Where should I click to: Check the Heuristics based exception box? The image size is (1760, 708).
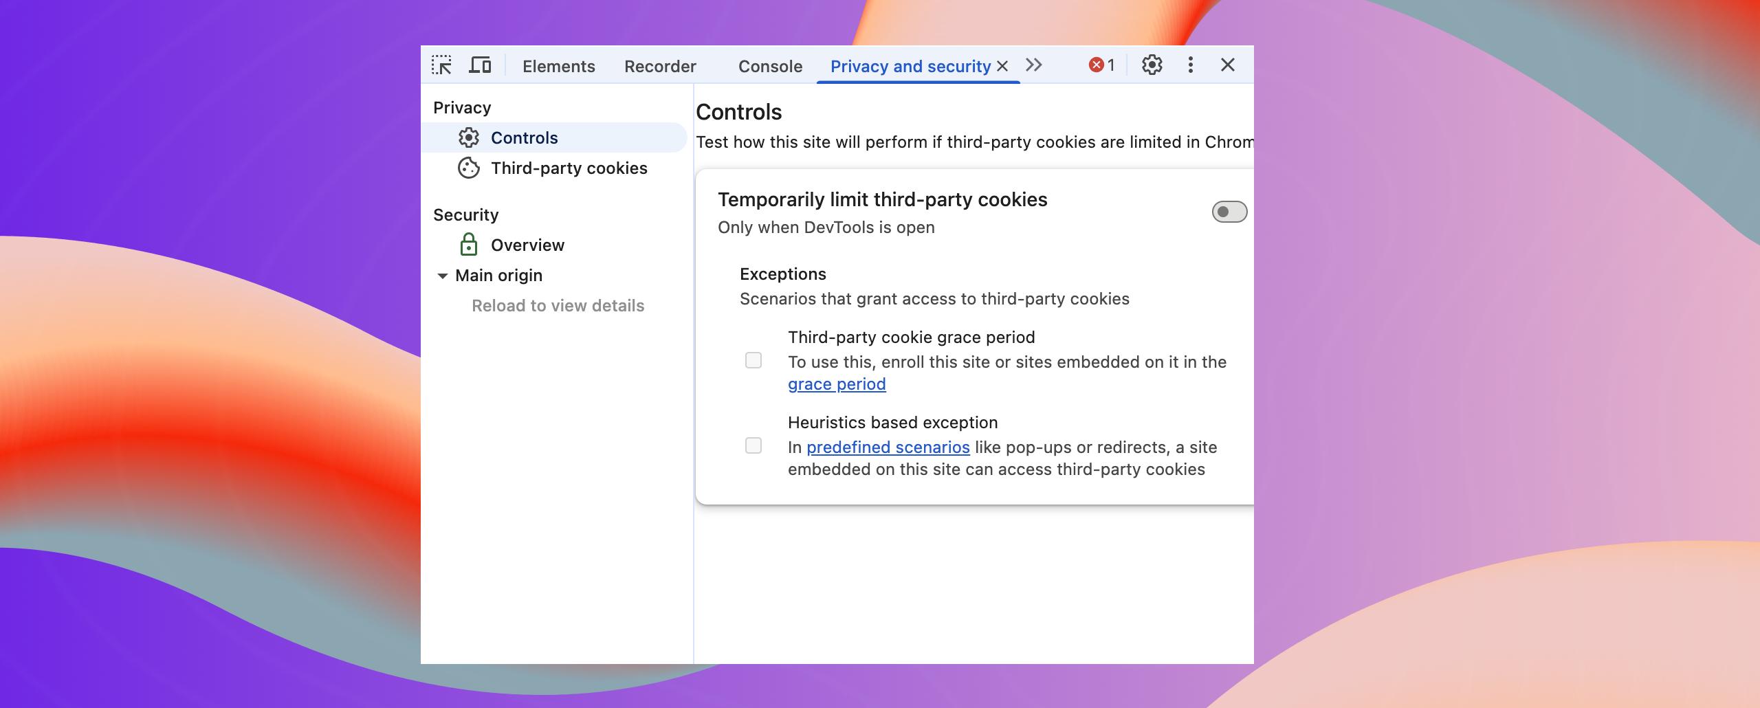(753, 446)
